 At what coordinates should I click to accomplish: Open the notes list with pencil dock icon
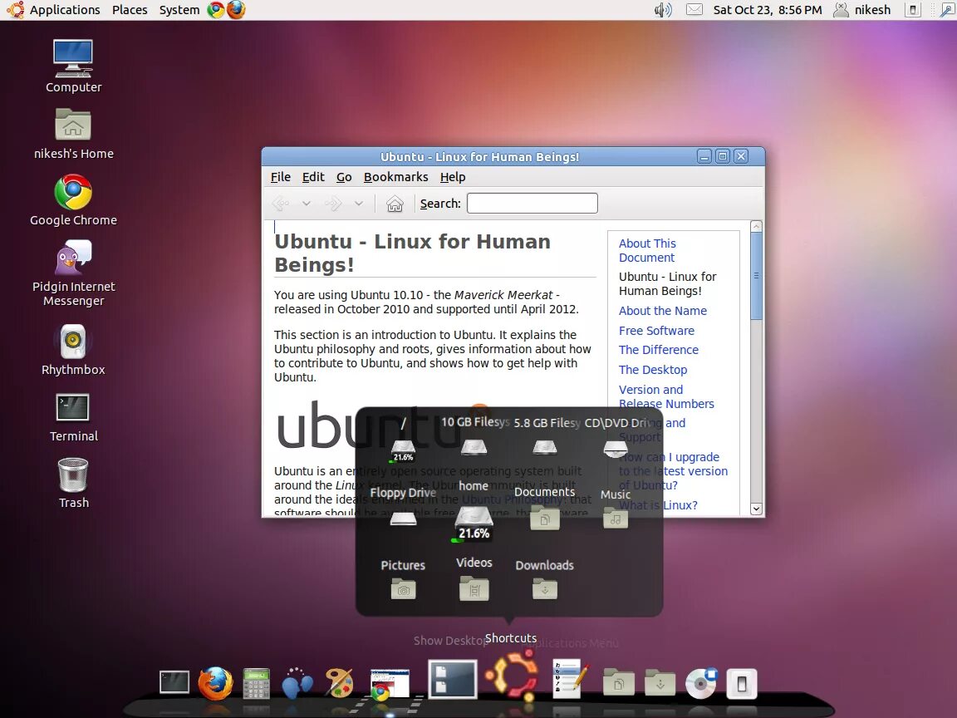tap(569, 678)
